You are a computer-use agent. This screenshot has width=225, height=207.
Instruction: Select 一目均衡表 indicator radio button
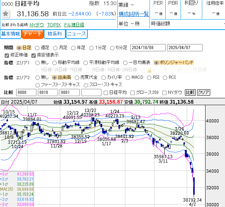[x=125, y=62]
